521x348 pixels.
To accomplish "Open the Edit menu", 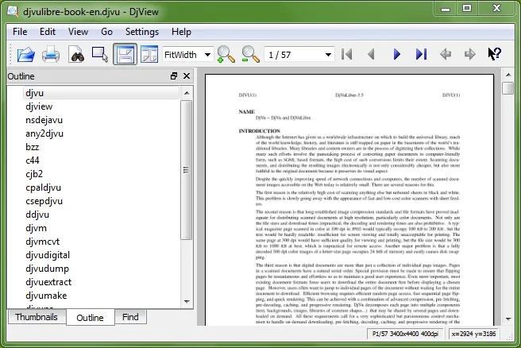I will (48, 32).
